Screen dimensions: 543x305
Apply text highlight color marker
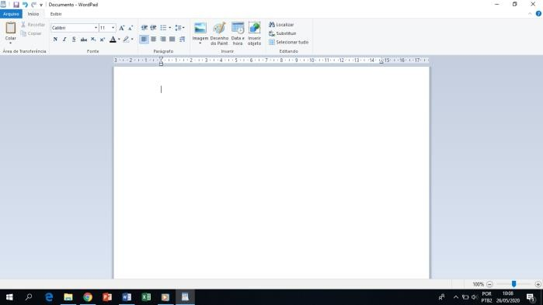point(126,40)
